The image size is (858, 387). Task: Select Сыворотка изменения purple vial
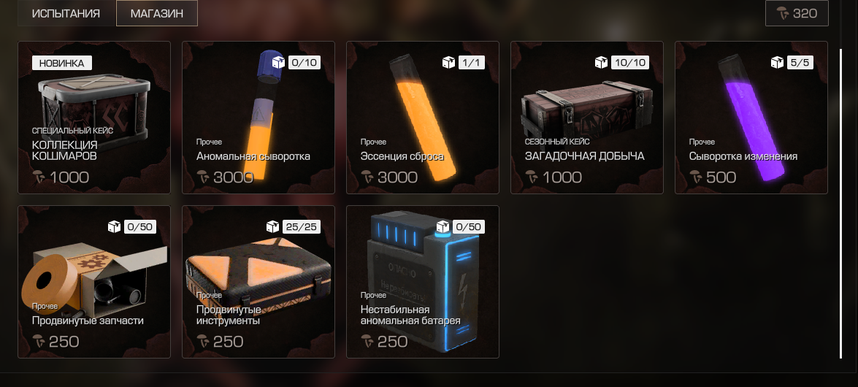point(751,118)
